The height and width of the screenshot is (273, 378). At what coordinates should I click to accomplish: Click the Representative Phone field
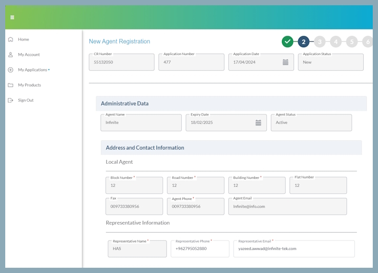200,249
